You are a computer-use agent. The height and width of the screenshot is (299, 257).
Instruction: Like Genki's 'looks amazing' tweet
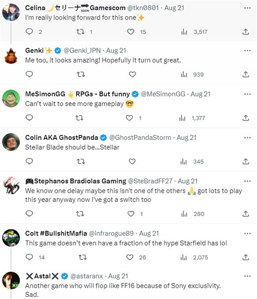coord(132,74)
